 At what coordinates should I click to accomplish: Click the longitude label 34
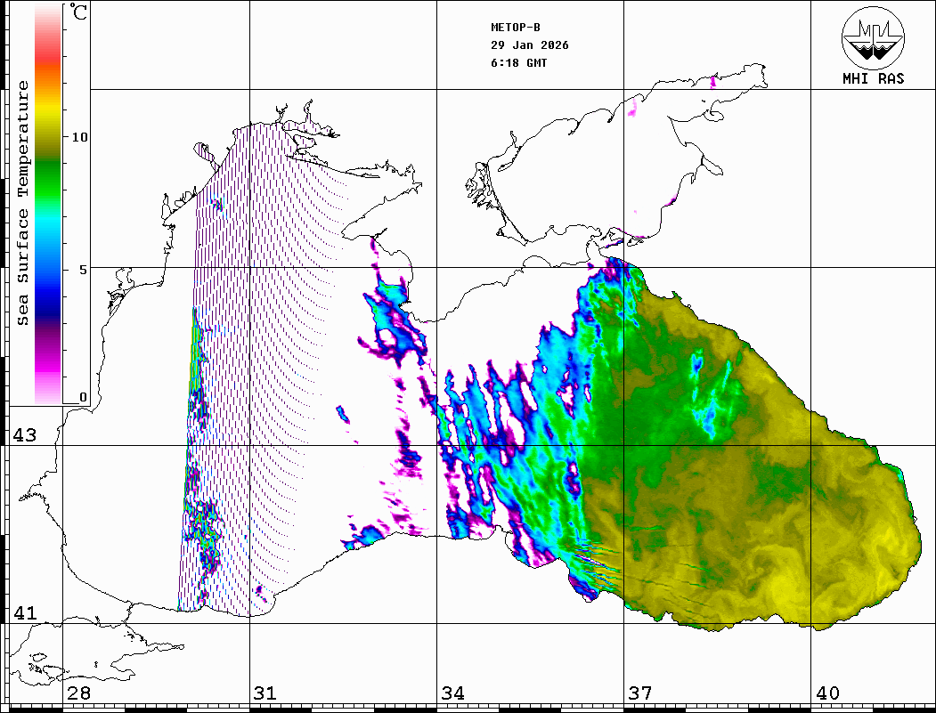coord(452,693)
